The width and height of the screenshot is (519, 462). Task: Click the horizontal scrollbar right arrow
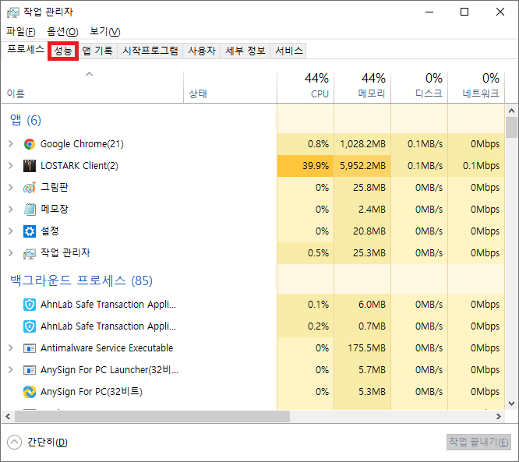pyautogui.click(x=499, y=416)
